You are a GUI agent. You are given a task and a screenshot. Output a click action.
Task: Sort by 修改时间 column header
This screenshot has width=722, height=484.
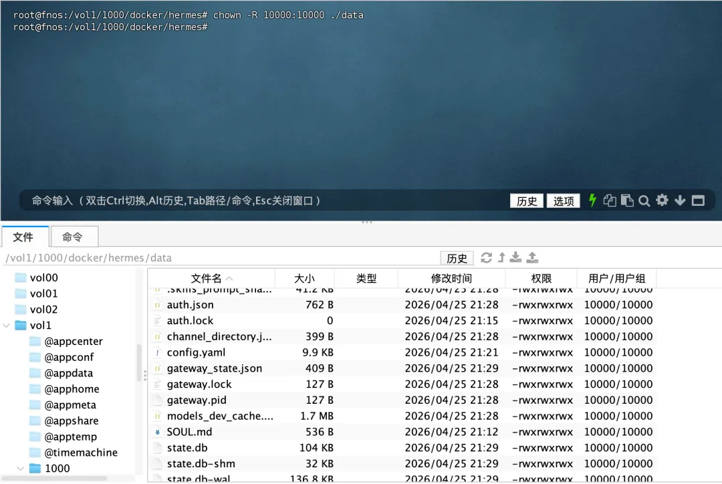click(x=451, y=279)
